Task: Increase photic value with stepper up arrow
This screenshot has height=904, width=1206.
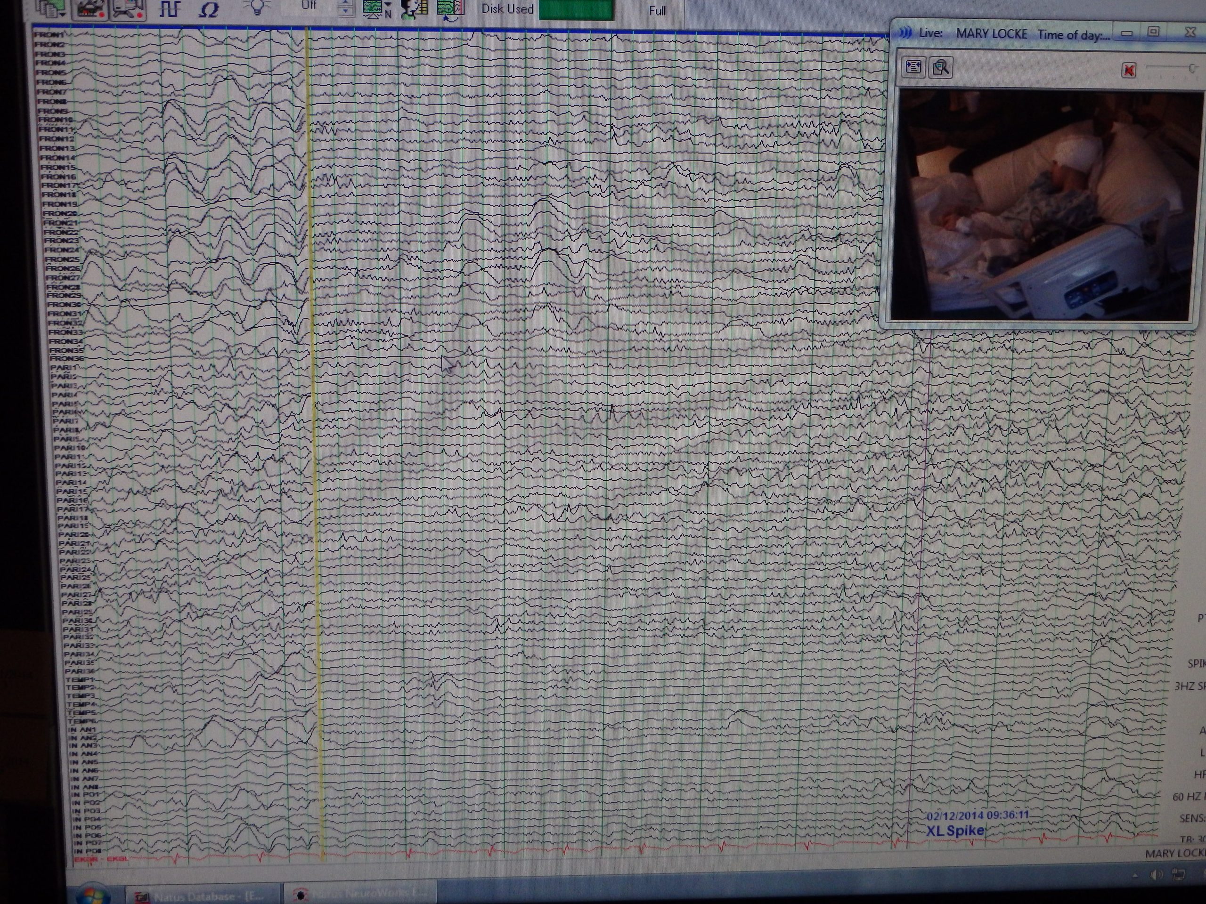Action: click(345, 3)
